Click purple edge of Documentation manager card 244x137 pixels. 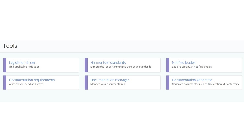[x=86, y=82]
